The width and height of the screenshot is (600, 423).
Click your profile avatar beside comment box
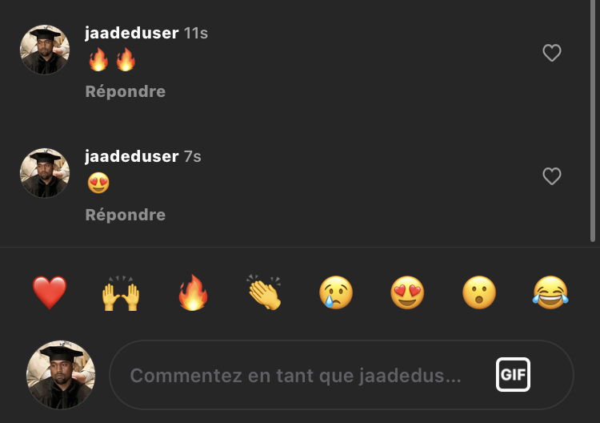tap(61, 375)
